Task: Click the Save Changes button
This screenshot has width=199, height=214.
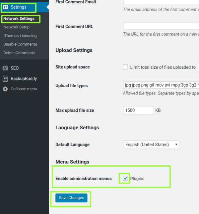Action: point(71,198)
